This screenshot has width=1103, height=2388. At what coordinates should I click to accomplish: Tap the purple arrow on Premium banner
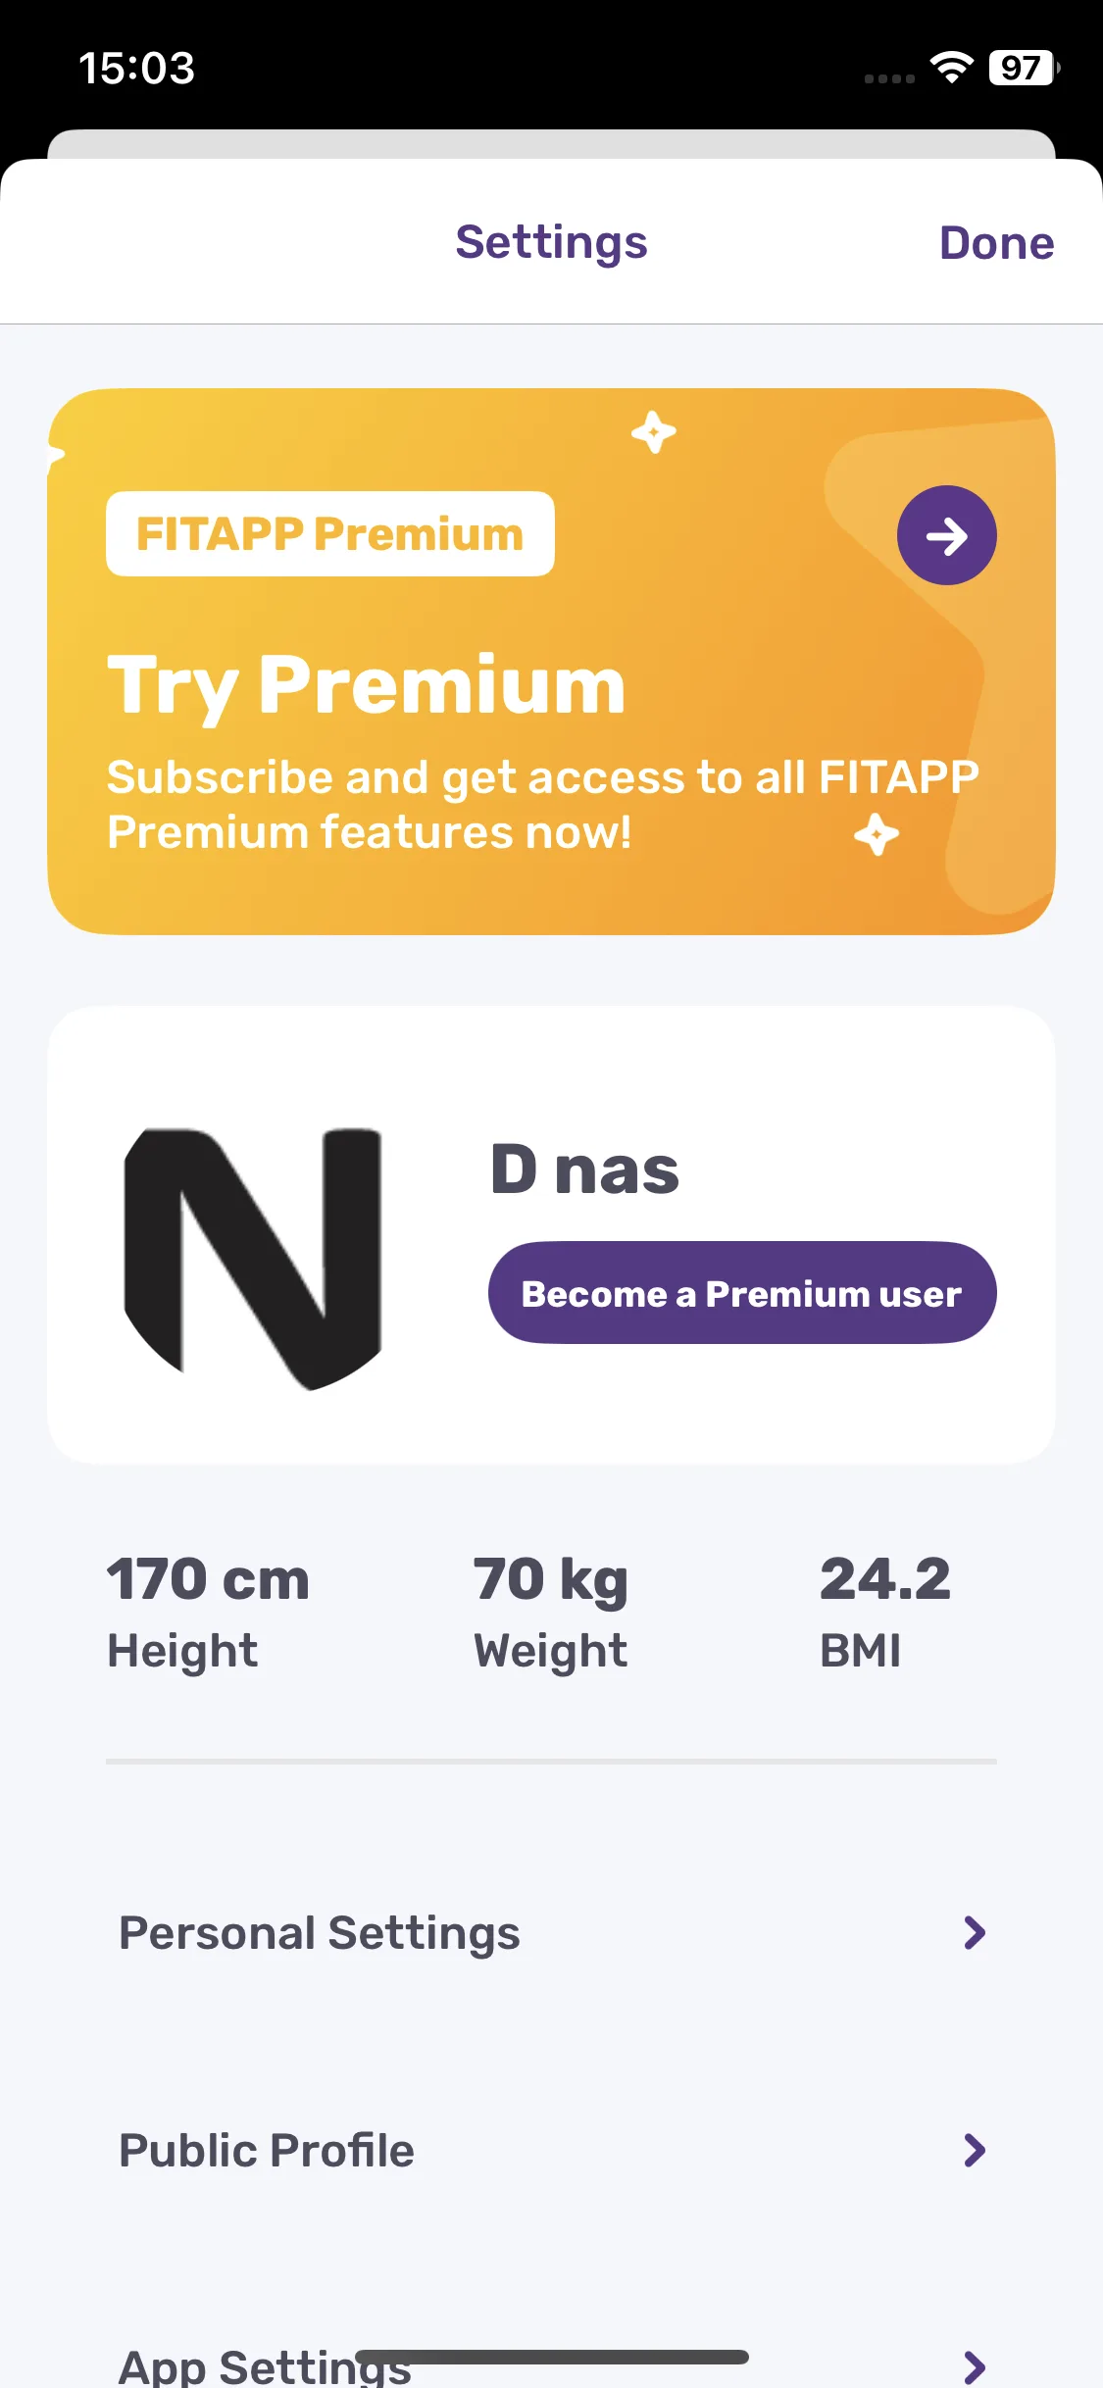coord(946,535)
